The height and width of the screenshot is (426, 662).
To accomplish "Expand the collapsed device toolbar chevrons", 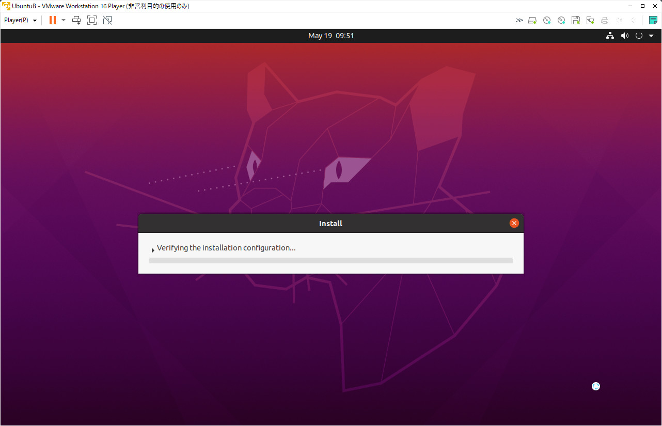I will tap(519, 20).
